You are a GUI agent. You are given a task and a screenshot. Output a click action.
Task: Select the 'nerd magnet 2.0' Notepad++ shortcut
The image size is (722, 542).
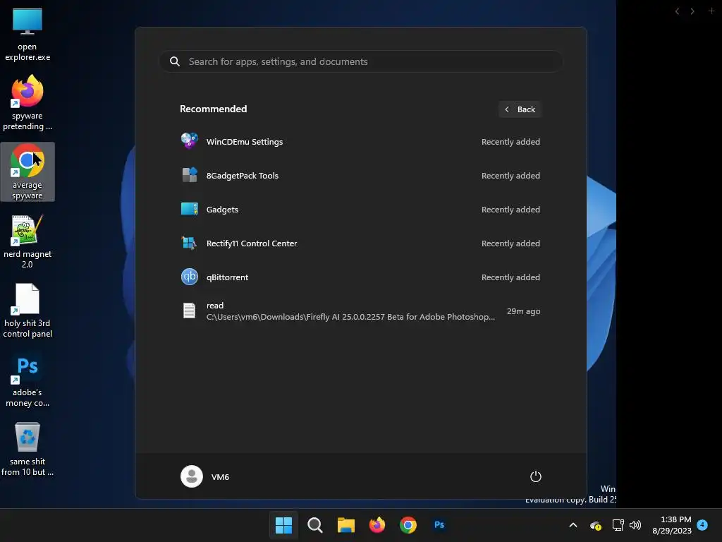[x=27, y=241]
